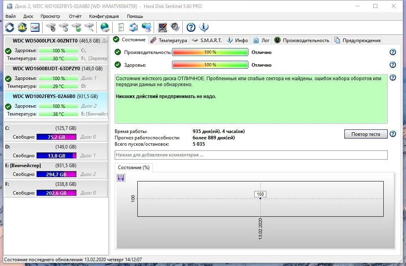Switch to the Температура tab

[x=168, y=40]
